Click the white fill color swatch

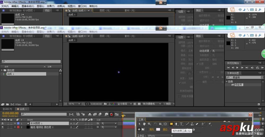(x=158, y=129)
